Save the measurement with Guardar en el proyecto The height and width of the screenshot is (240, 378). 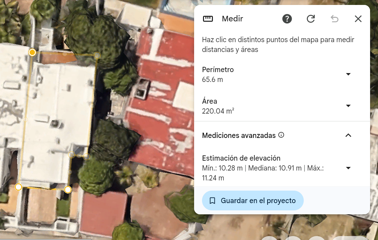[253, 200]
